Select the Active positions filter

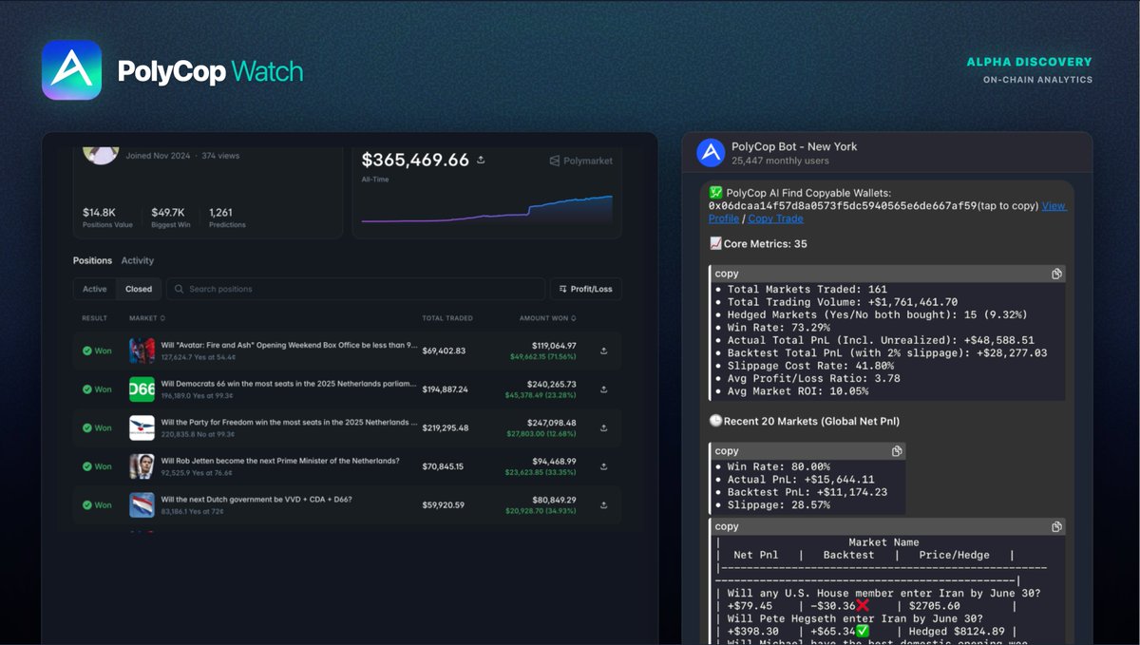point(95,289)
